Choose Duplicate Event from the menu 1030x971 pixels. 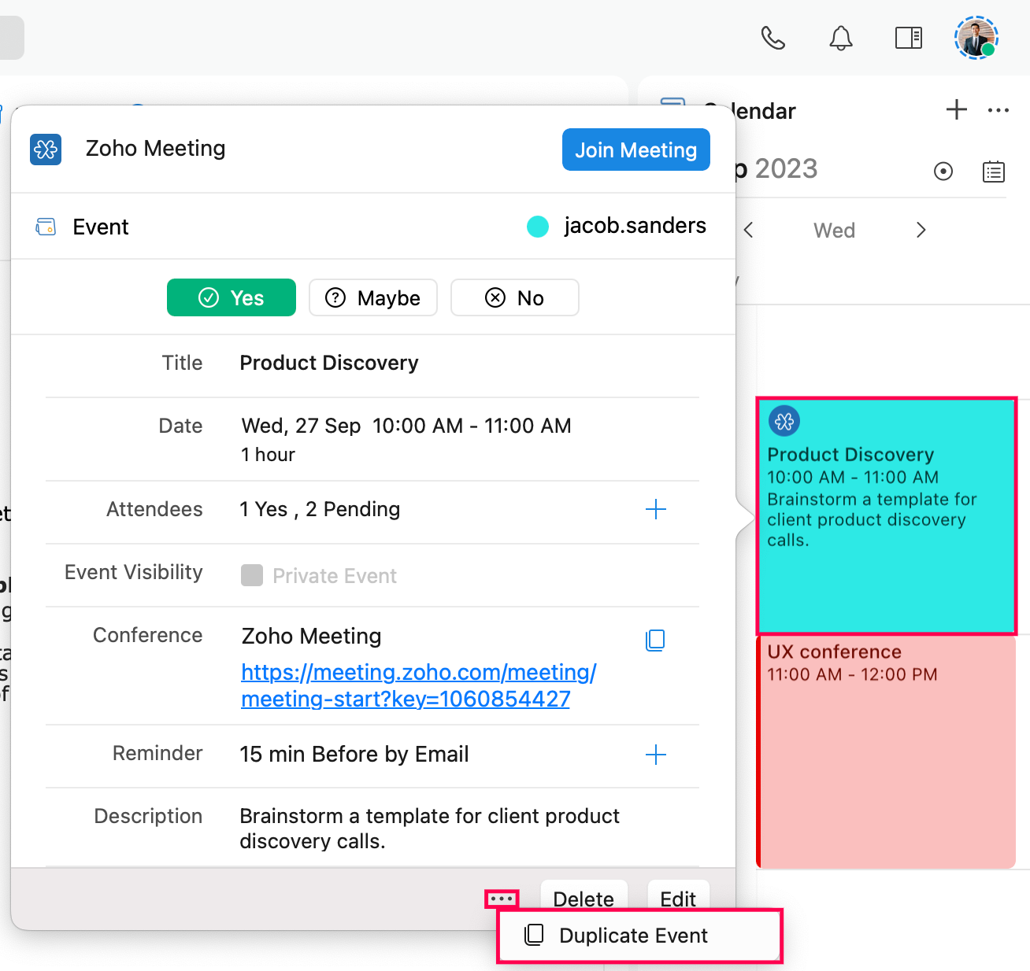[x=633, y=935]
